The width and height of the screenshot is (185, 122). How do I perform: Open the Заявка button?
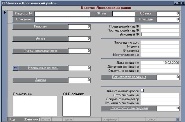(40, 80)
